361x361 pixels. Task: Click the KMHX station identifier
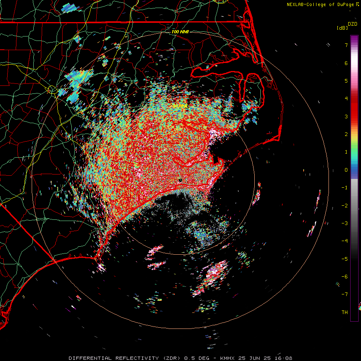227,358
